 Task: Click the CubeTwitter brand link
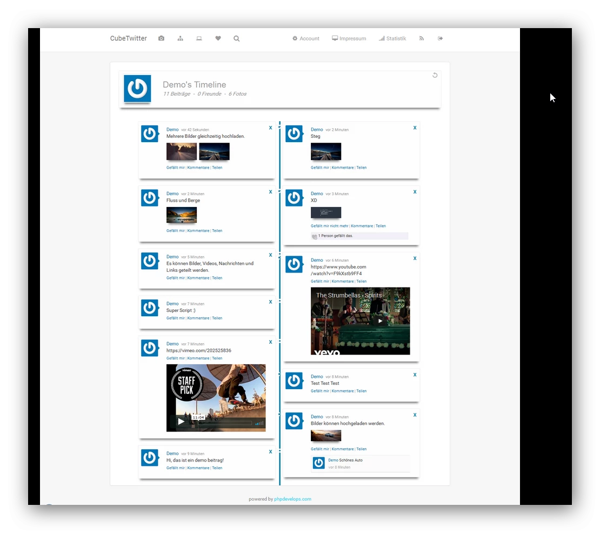(x=128, y=38)
